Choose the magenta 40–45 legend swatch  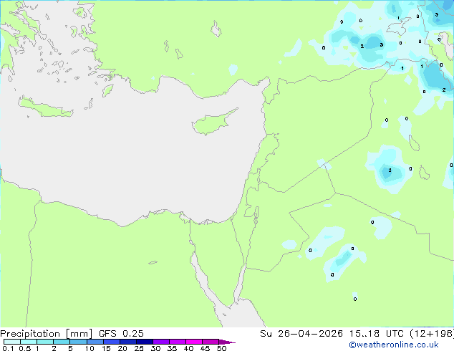pyautogui.click(x=194, y=342)
